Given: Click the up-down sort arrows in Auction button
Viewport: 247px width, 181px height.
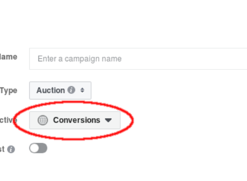Looking at the screenshot, I should click(x=82, y=90).
